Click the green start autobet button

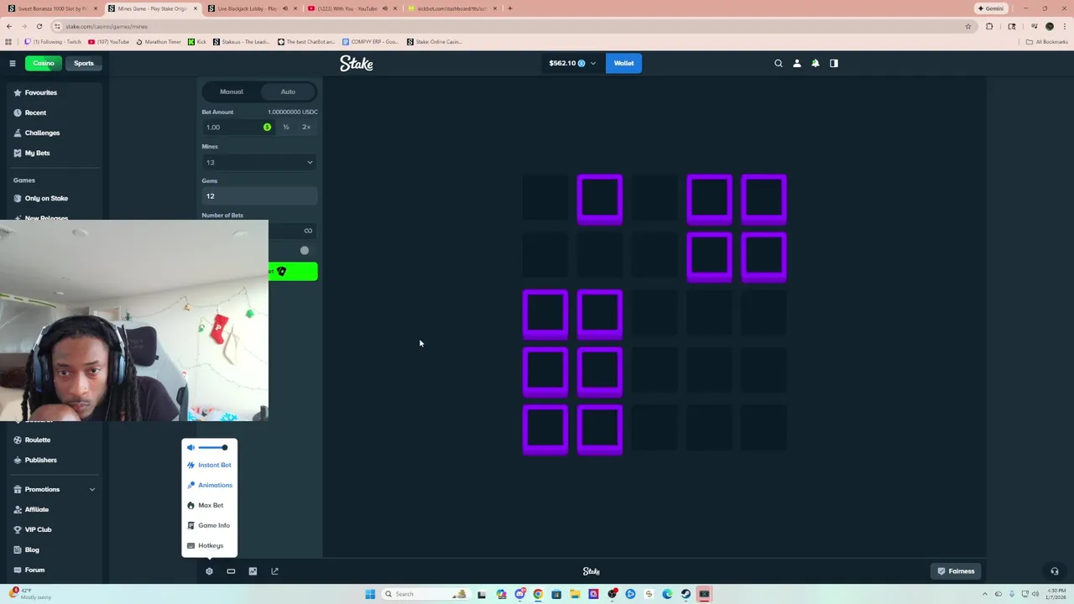pos(293,271)
